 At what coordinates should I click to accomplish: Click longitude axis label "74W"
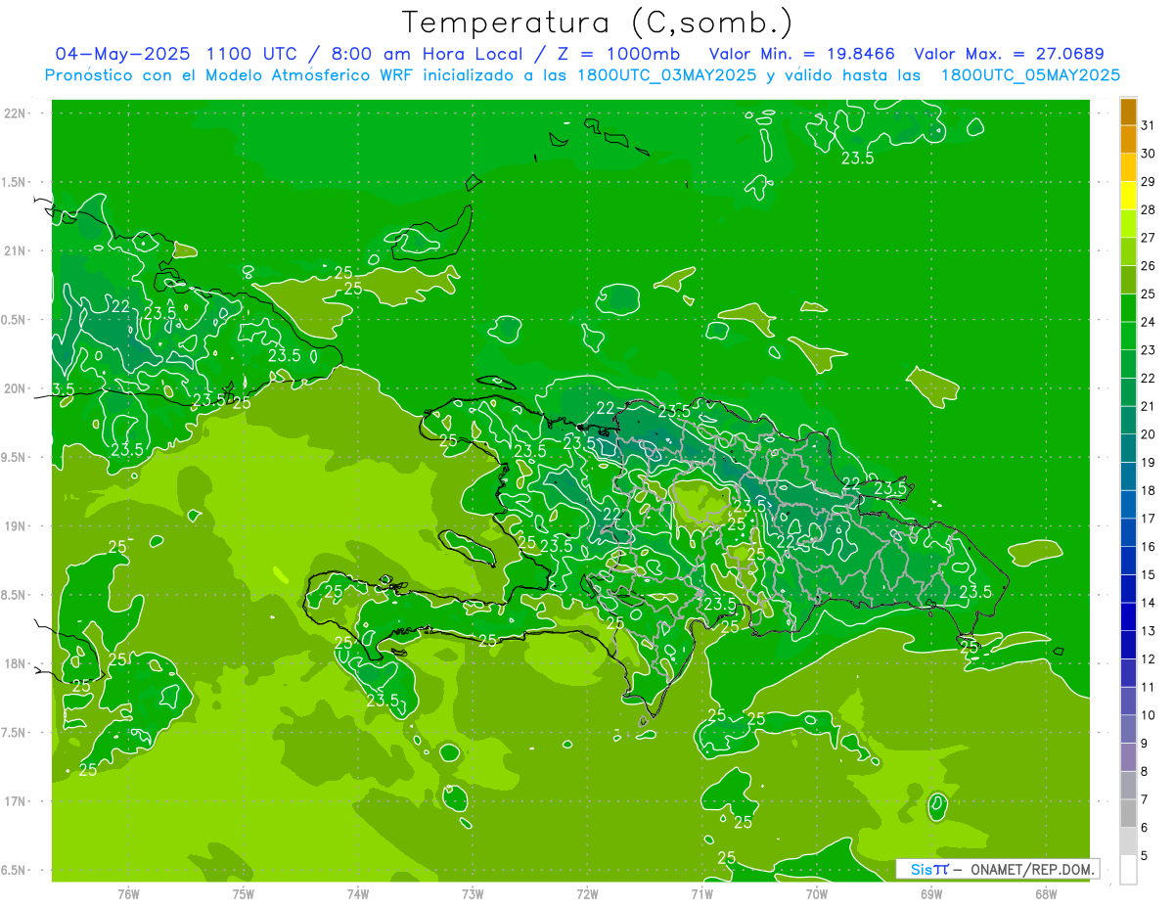(358, 893)
